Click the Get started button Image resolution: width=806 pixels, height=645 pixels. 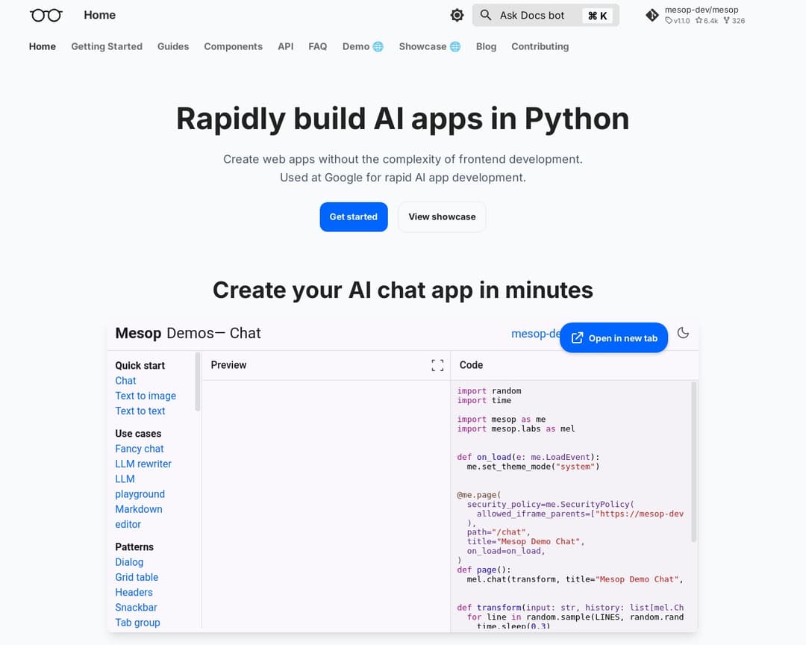(x=353, y=216)
